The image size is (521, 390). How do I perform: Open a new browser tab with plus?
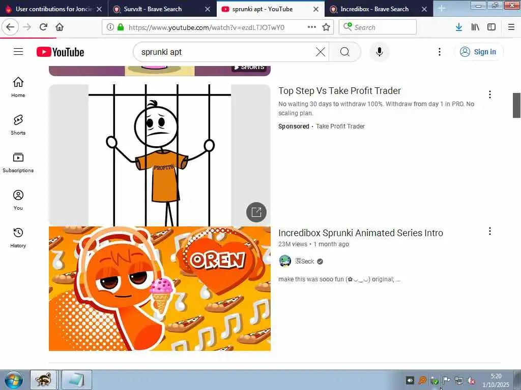click(x=442, y=8)
